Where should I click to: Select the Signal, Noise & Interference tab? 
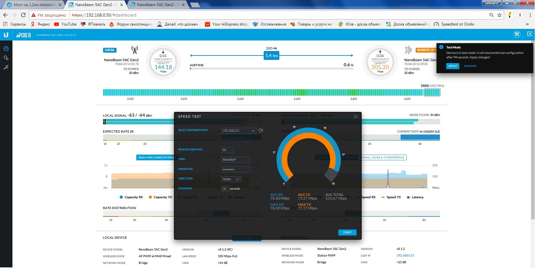click(383, 157)
